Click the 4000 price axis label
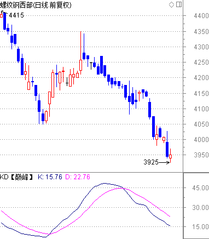 point(201,140)
